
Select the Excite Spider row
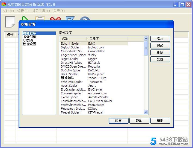[x=94, y=97]
